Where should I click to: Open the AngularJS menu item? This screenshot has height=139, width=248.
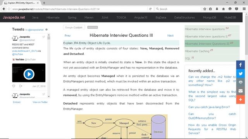click(x=141, y=17)
